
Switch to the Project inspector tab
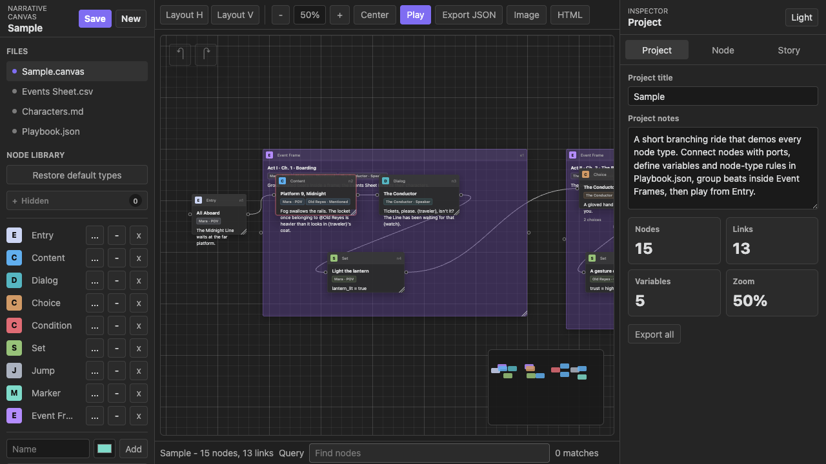657,50
